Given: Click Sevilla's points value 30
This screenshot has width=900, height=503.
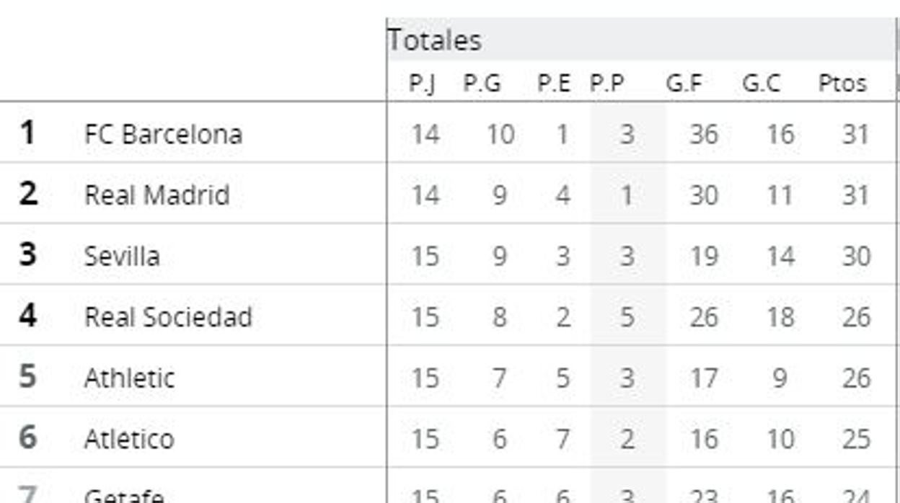Looking at the screenshot, I should pyautogui.click(x=856, y=257).
